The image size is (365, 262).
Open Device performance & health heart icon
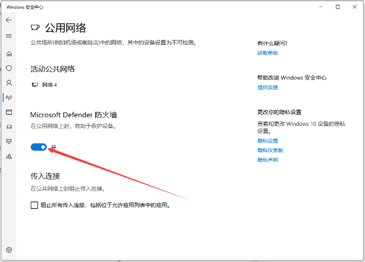click(9, 142)
